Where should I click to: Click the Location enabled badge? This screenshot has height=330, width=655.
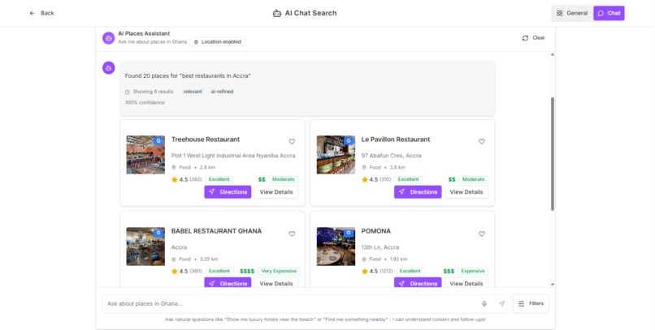tap(217, 41)
